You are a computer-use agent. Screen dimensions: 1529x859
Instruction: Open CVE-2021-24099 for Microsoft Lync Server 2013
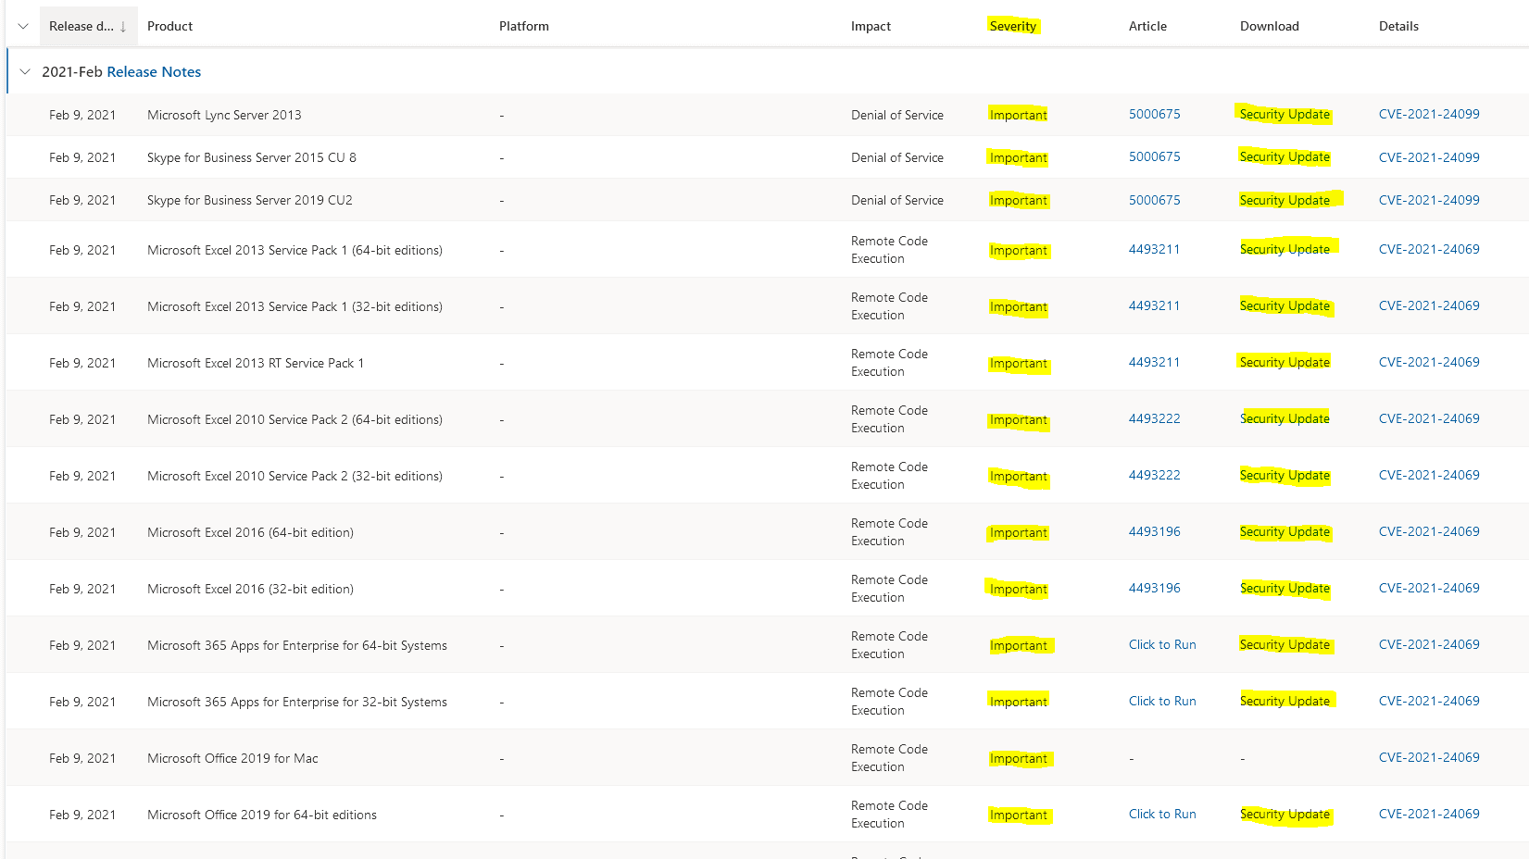point(1429,115)
